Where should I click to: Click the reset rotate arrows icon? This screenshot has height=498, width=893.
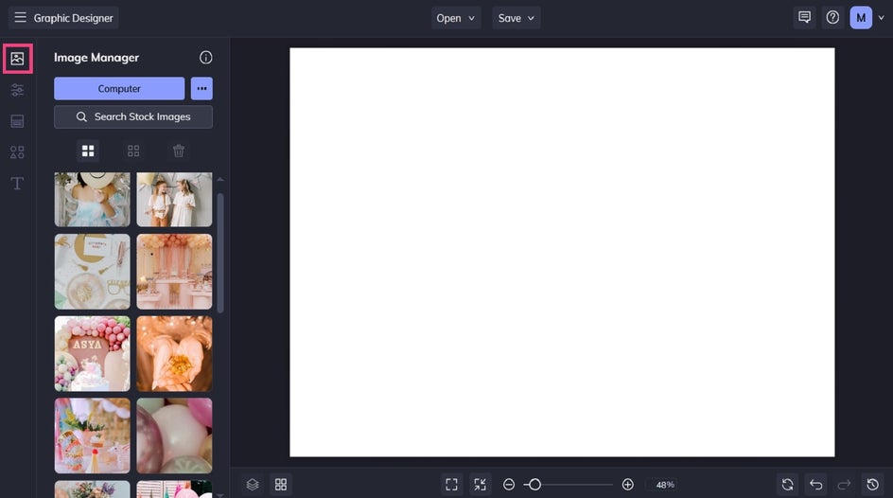coord(788,485)
